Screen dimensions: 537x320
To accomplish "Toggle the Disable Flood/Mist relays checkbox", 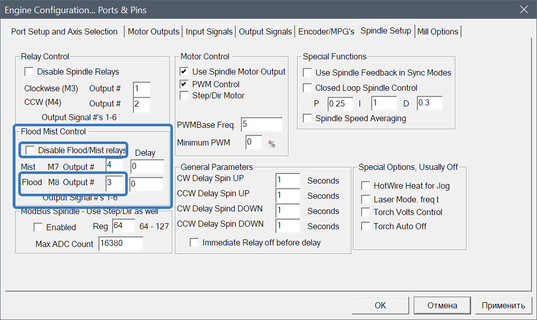I will tap(30, 150).
